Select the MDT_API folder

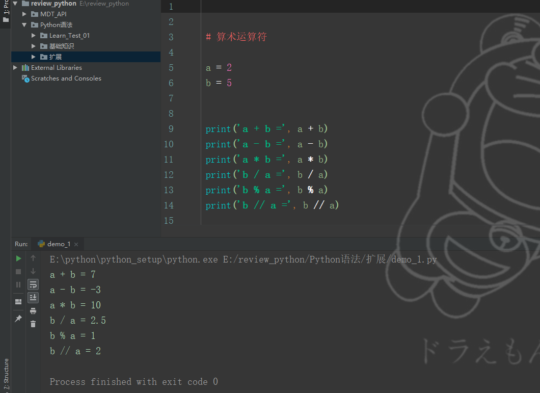pyautogui.click(x=53, y=14)
